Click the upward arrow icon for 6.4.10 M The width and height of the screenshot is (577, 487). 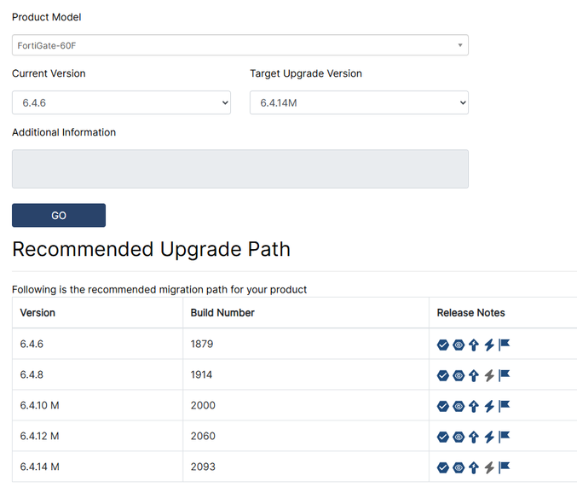pyautogui.click(x=474, y=406)
